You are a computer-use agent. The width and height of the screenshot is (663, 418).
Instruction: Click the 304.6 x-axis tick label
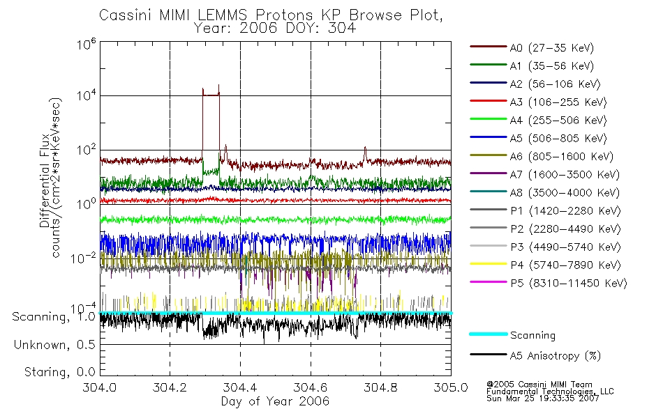[x=311, y=387]
